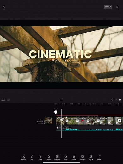Select the first video clip in timeline
The width and height of the screenshot is (123, 164).
(61, 120)
